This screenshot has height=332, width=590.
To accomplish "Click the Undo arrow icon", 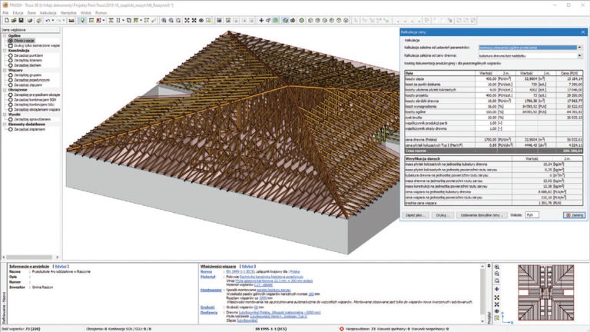I will [x=48, y=20].
